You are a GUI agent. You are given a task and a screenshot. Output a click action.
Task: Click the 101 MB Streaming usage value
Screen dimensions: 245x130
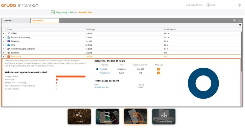point(88,41)
